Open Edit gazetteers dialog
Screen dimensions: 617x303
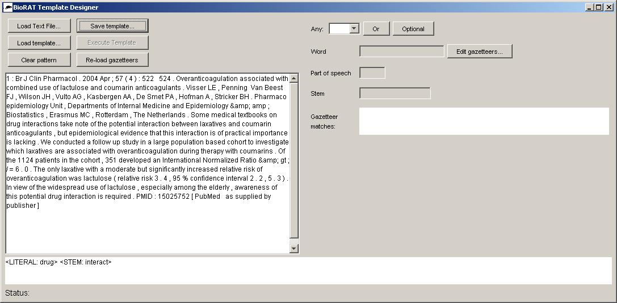(x=479, y=52)
